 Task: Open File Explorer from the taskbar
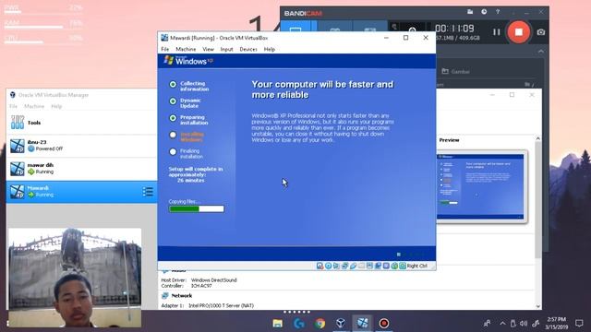(278, 324)
